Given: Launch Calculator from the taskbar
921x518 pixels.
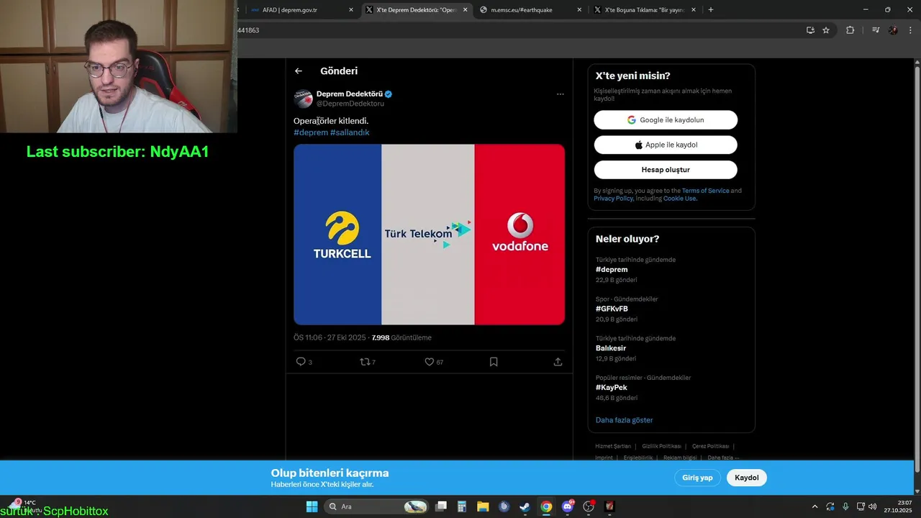Looking at the screenshot, I should 462,506.
